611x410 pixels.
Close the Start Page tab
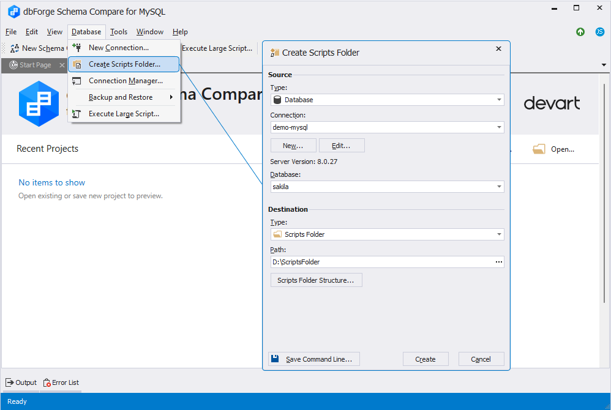(62, 65)
